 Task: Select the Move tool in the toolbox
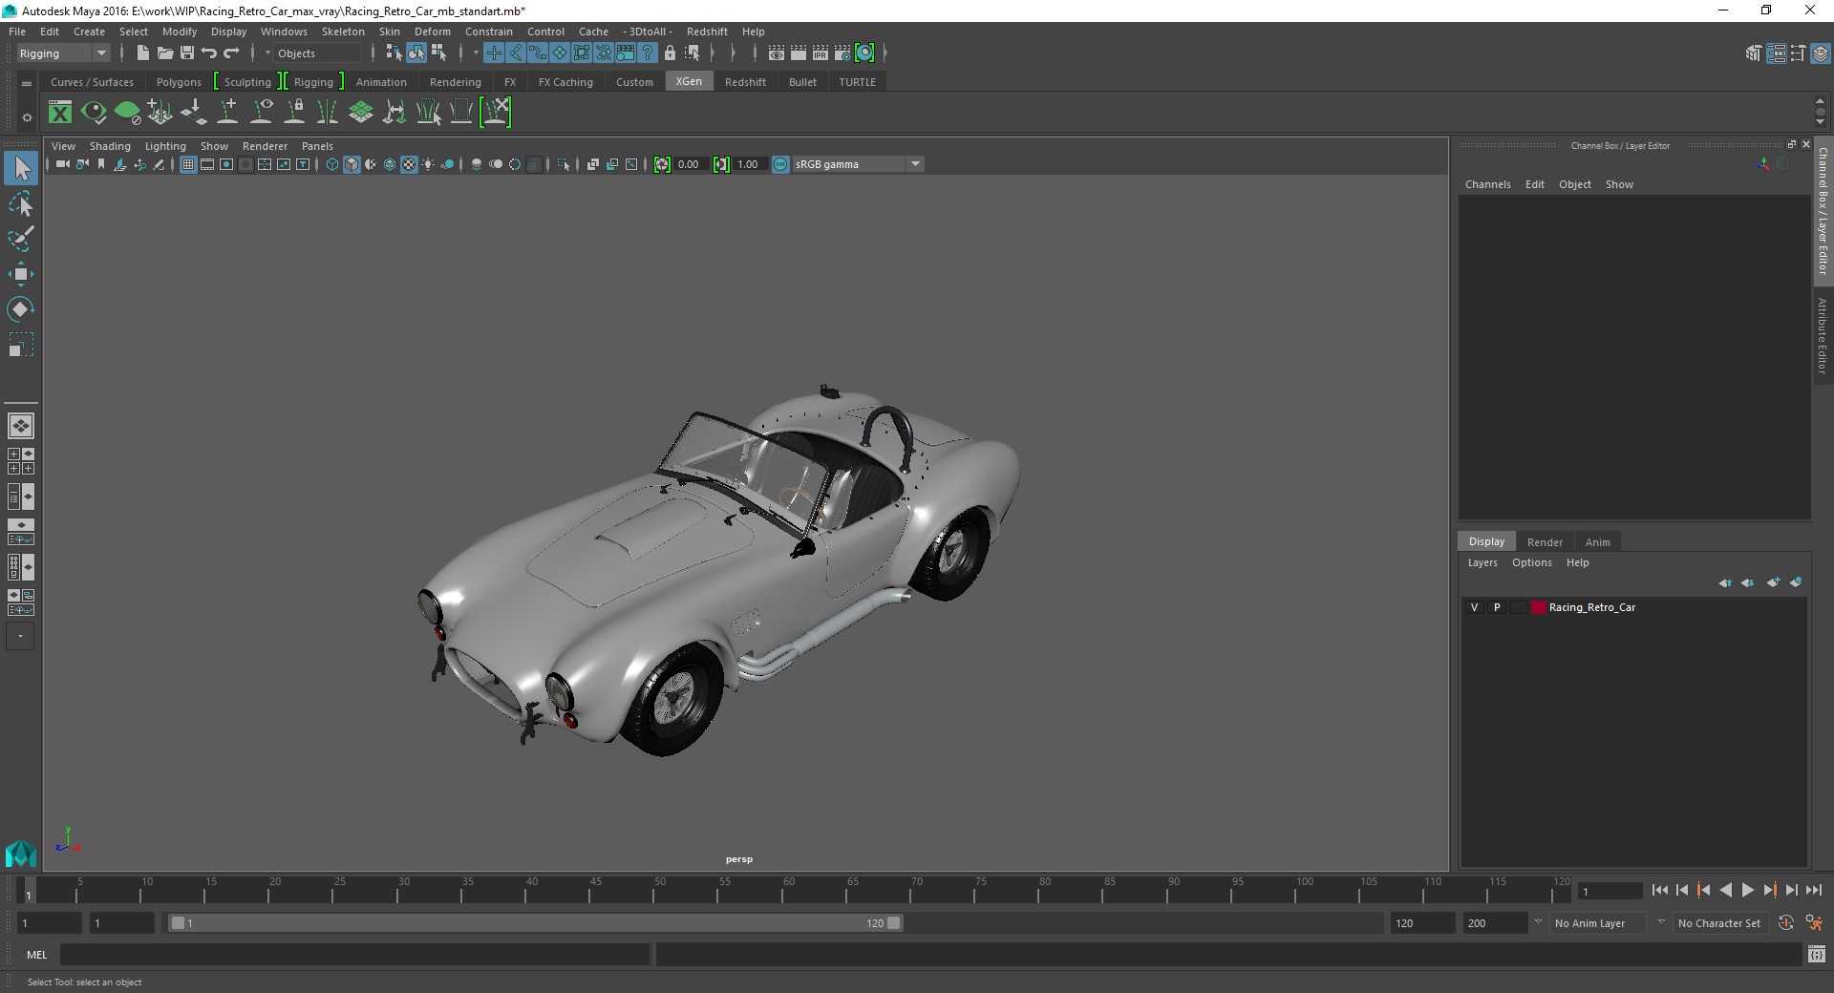(21, 274)
